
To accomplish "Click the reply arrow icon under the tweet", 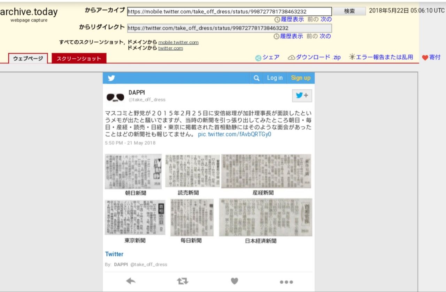I will pos(131,281).
